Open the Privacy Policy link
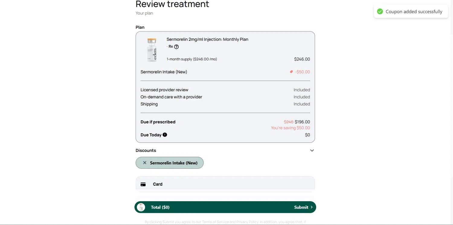Screen dimensions: 453x225 (x=247, y=222)
